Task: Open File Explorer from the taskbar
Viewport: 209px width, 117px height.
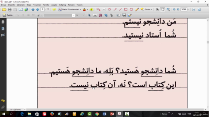Action: 29,114
